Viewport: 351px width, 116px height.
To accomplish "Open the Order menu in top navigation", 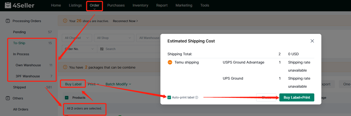I will click(x=95, y=6).
